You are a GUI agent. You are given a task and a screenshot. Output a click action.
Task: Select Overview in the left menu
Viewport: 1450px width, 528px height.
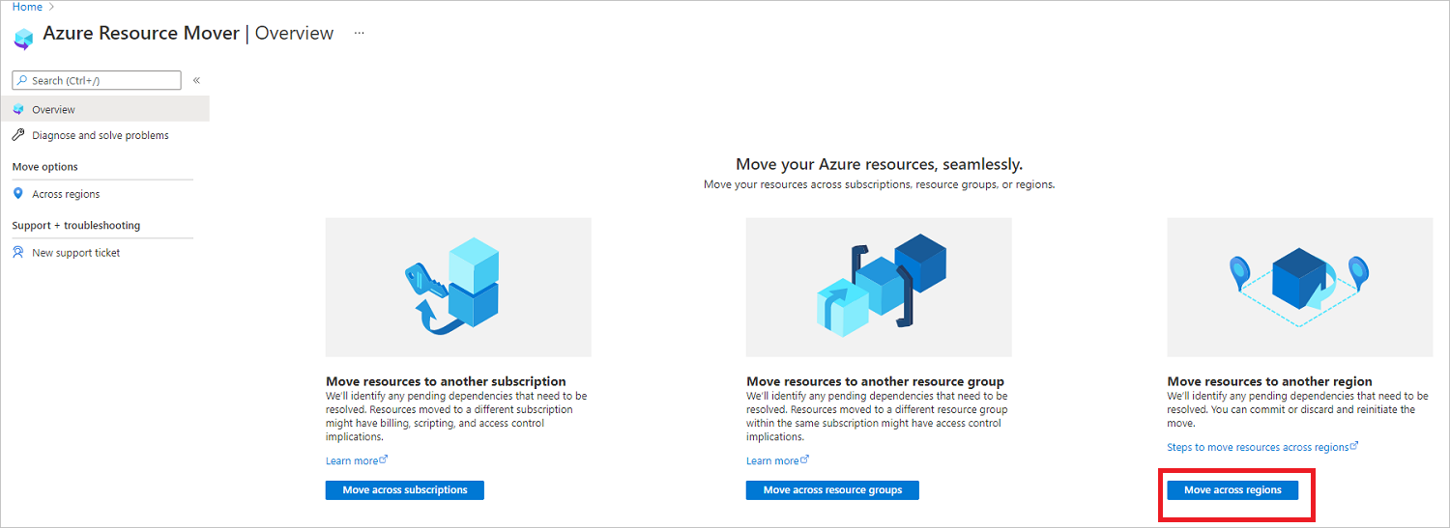coord(104,109)
